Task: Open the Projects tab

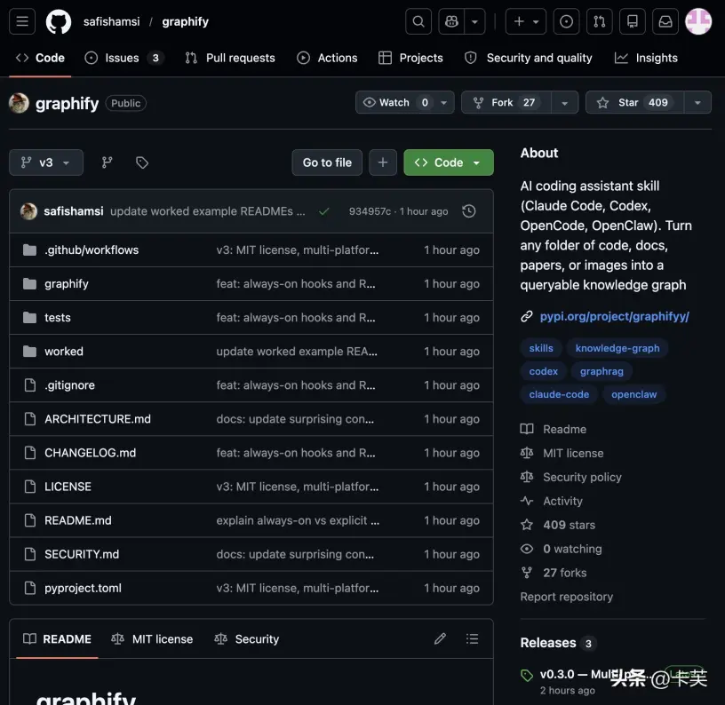Action: tap(410, 58)
